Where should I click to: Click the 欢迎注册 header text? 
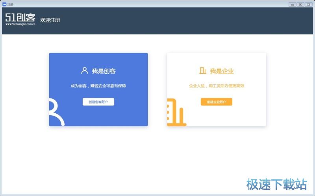click(50, 20)
